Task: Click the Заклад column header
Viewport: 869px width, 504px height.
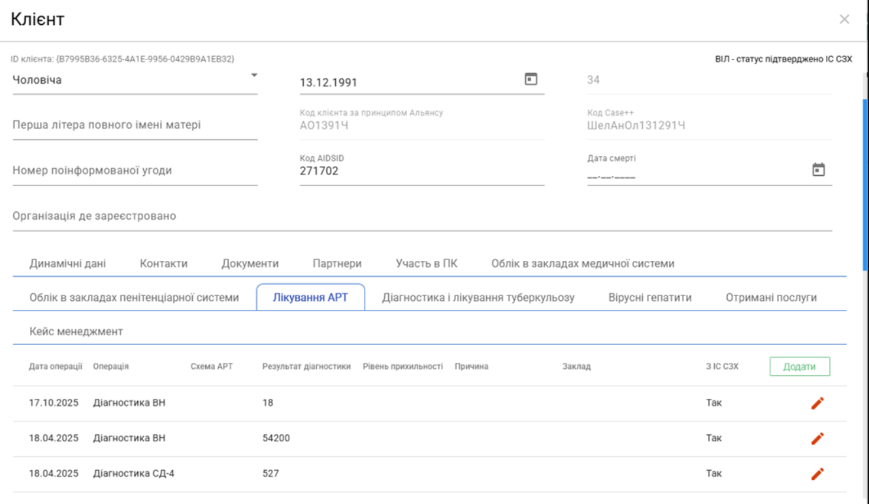Action: point(576,367)
